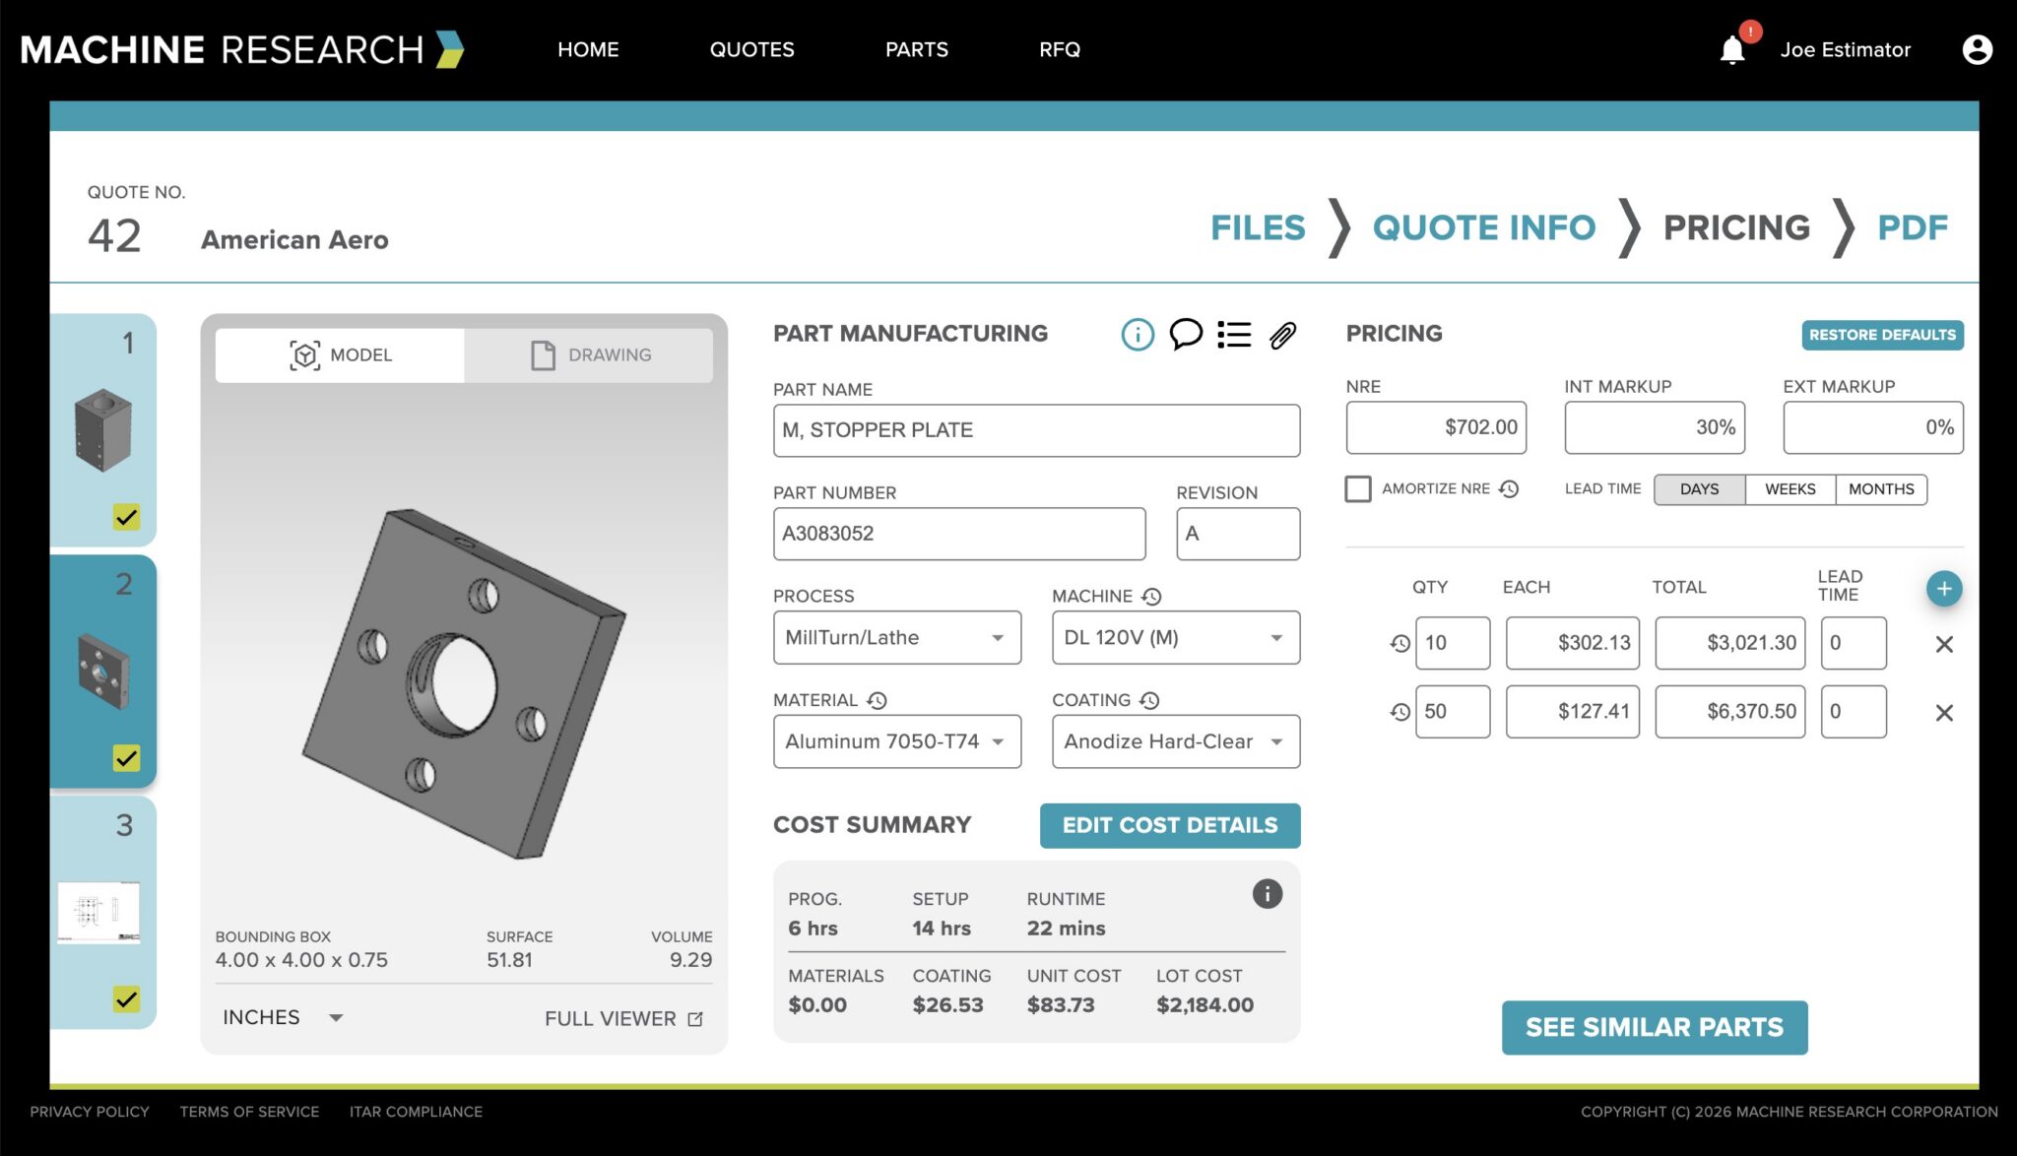Screen dimensions: 2017x1156
Task: Open attachments with the paperclip icon
Action: [x=1282, y=336]
